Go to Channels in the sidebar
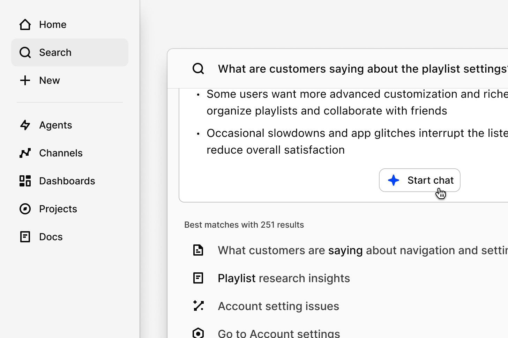Screen dimensions: 508x338 pyautogui.click(x=70, y=153)
